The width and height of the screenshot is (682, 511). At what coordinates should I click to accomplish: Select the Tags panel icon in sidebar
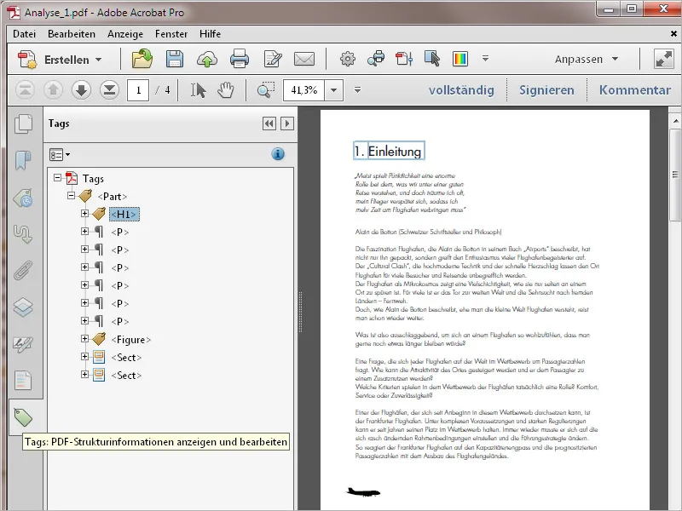(21, 419)
